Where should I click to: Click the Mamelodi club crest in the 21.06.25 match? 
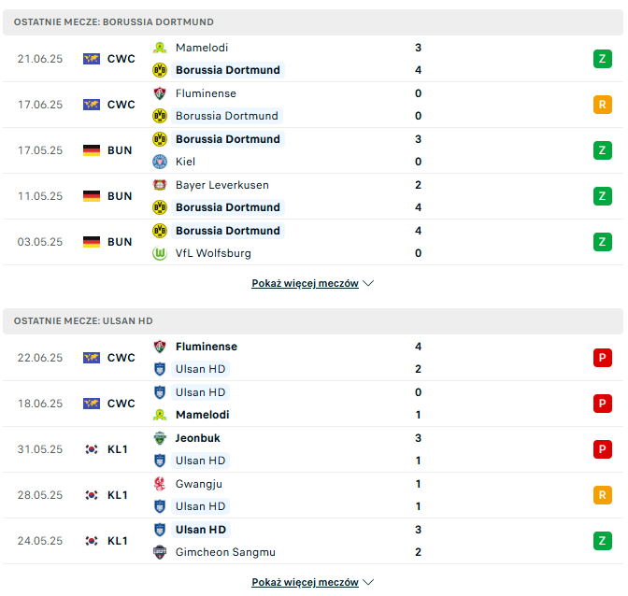pyautogui.click(x=160, y=48)
